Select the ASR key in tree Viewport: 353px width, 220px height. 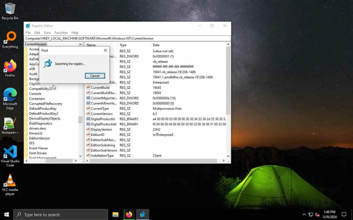click(32, 69)
